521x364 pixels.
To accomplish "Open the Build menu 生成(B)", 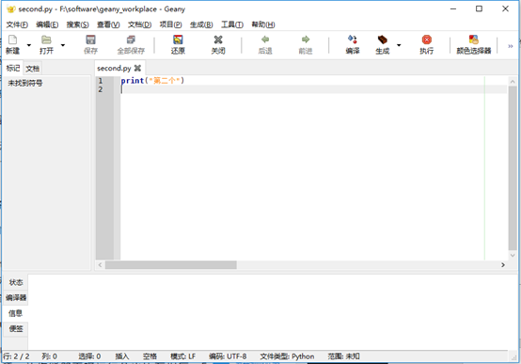I will point(201,24).
